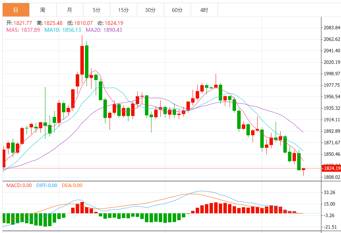The width and height of the screenshot is (341, 233).
Task: Click the DEA:0.00 indicator label
Action: (72, 185)
